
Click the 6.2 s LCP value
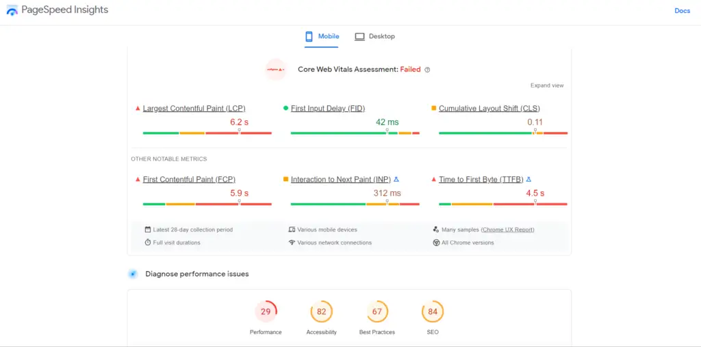click(x=239, y=122)
